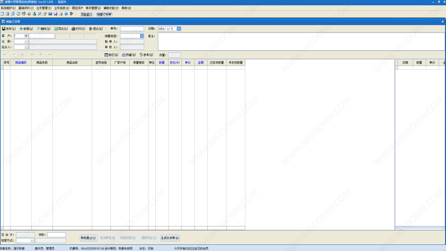This screenshot has width=446, height=251.
Task: Click the purple floppy-disk icon in the main toolbar
Action: (x=55, y=14)
